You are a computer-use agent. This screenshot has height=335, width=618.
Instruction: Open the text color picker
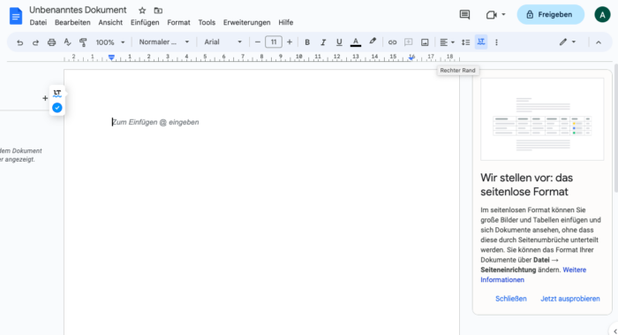(356, 42)
